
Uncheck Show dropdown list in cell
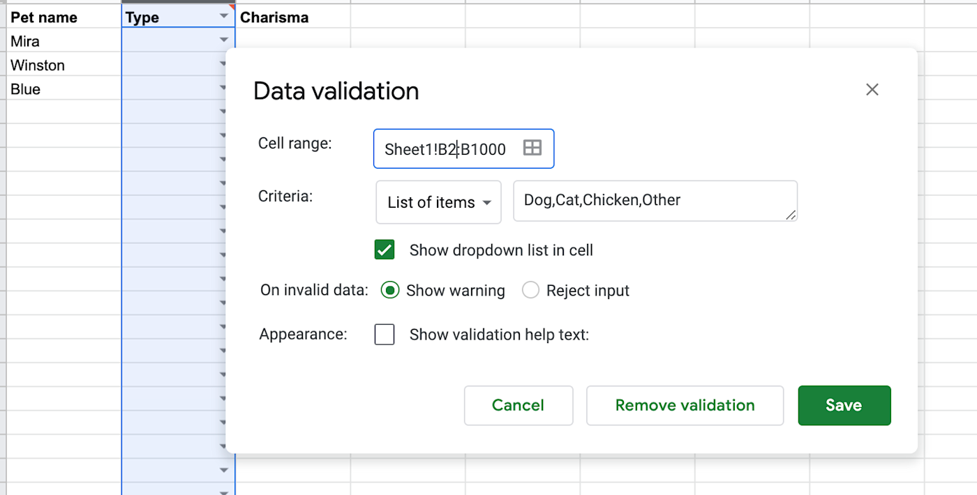385,250
